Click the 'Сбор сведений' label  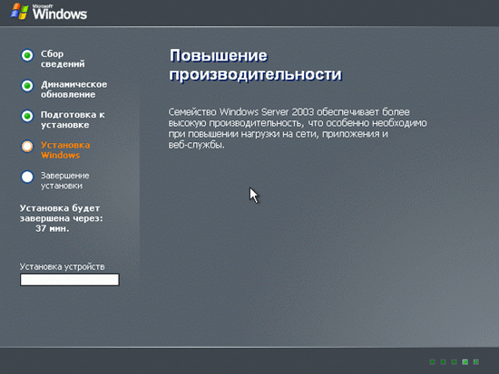coord(63,59)
